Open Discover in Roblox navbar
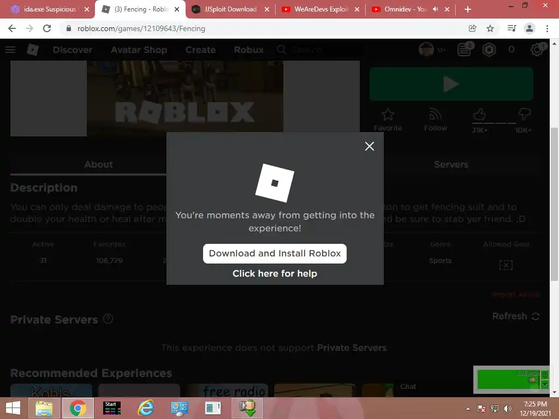The width and height of the screenshot is (559, 419). pos(73,50)
